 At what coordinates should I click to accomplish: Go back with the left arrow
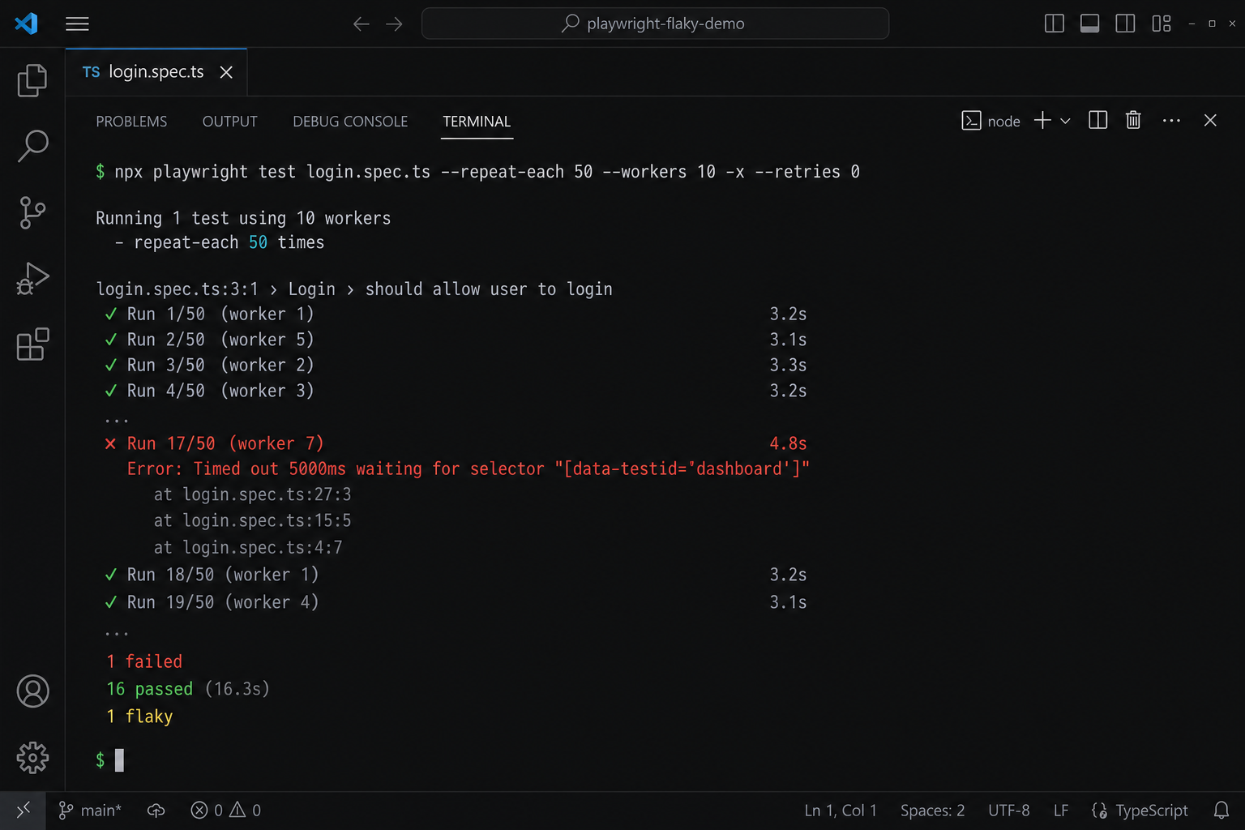click(x=362, y=24)
